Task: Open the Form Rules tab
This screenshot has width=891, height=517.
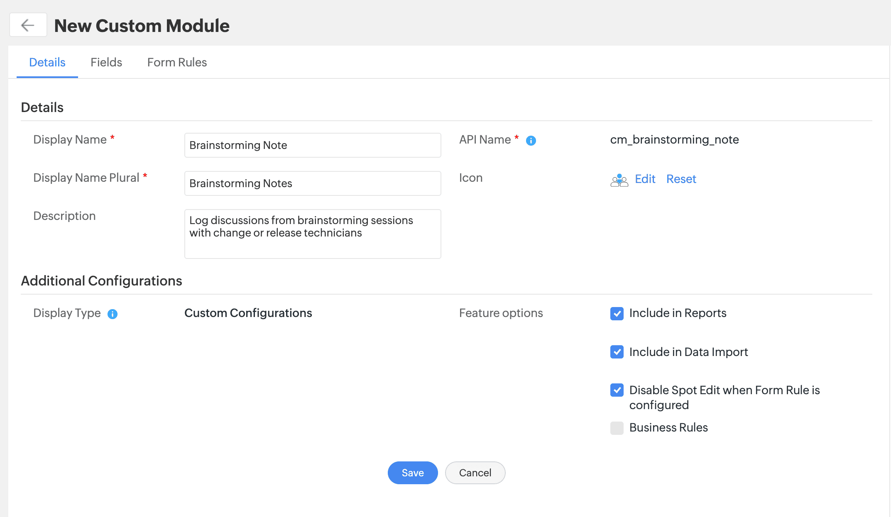Action: (x=177, y=62)
